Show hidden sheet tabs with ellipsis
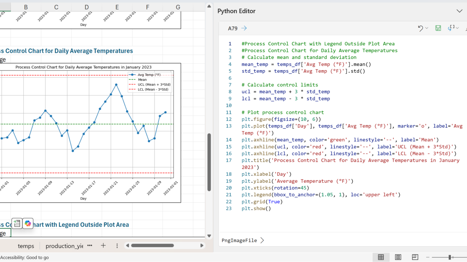This screenshot has height=262, width=467. 90,246
